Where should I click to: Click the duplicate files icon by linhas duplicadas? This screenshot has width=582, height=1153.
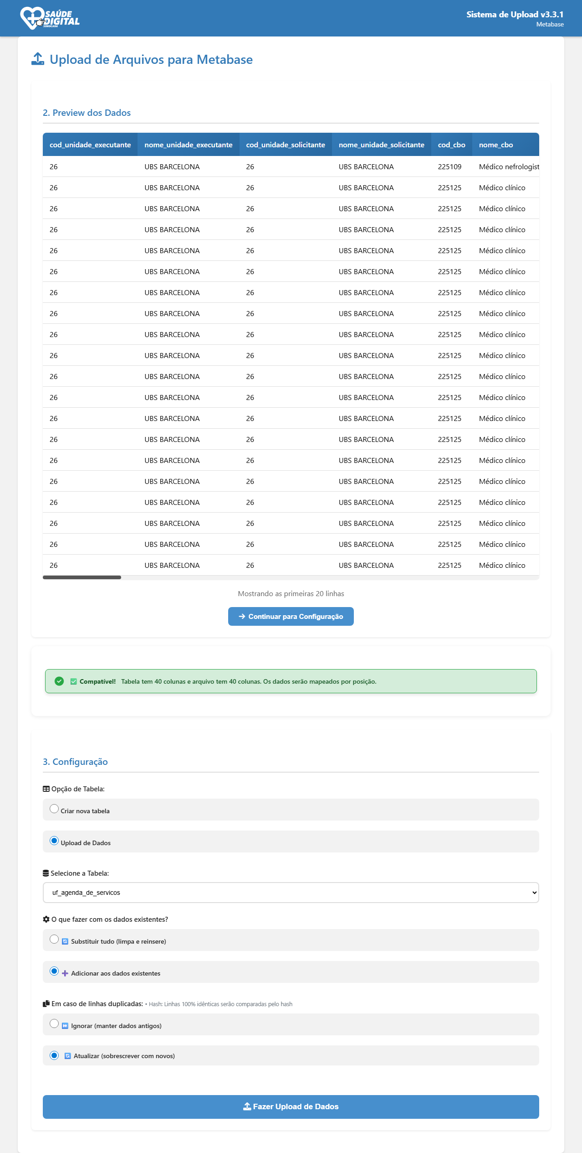click(46, 1003)
